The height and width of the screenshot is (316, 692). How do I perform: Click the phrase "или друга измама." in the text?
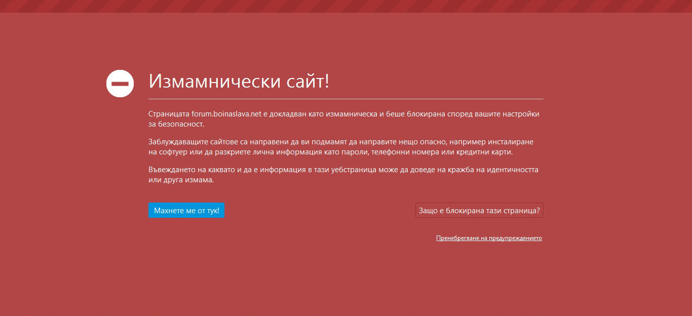(x=181, y=180)
